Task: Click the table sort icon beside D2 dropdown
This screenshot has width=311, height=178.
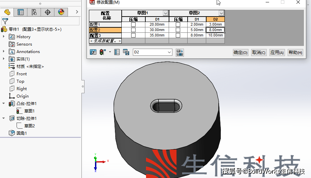Action: tap(180, 52)
